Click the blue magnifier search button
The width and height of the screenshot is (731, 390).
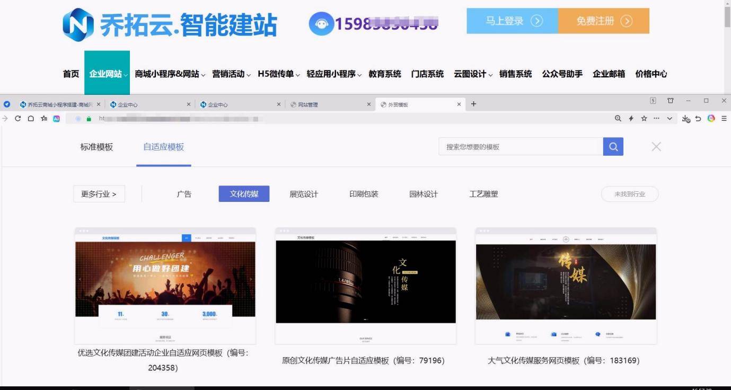click(613, 146)
